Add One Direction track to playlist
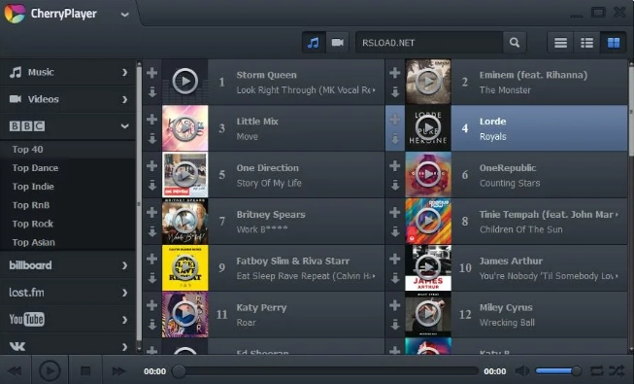The image size is (634, 384). [x=152, y=165]
